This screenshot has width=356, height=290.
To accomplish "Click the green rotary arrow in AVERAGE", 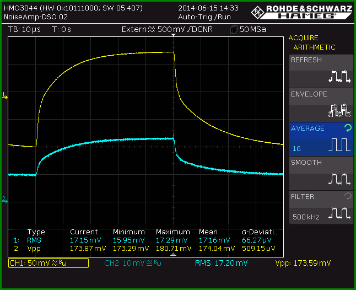I will (x=348, y=128).
